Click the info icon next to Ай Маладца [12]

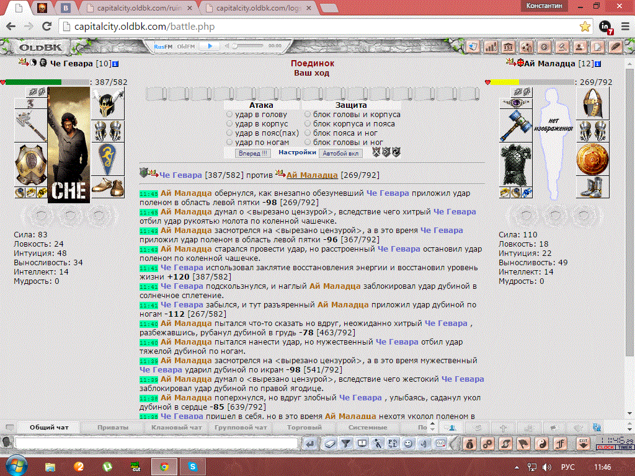click(598, 64)
